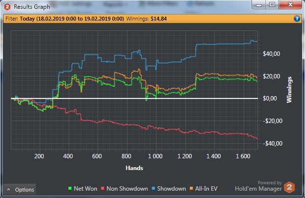Click the Hold'em Manager 2 title bar icon
305x198 pixels.
coord(7,7)
